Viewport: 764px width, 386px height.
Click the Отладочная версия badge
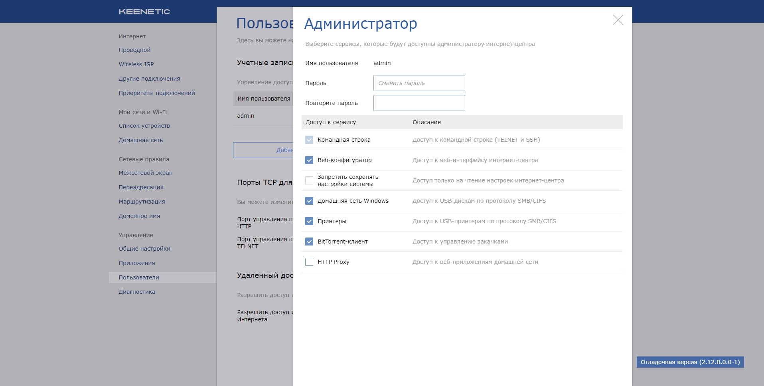tap(690, 362)
